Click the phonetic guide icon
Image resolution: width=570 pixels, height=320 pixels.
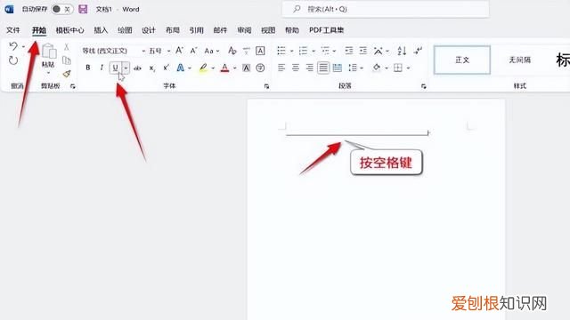point(246,51)
